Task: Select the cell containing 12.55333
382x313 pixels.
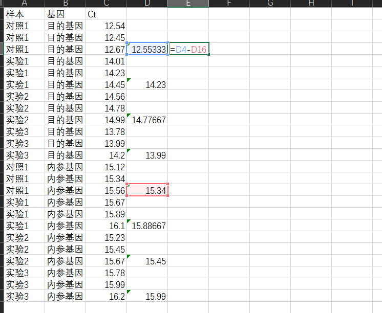Action: tap(147, 50)
